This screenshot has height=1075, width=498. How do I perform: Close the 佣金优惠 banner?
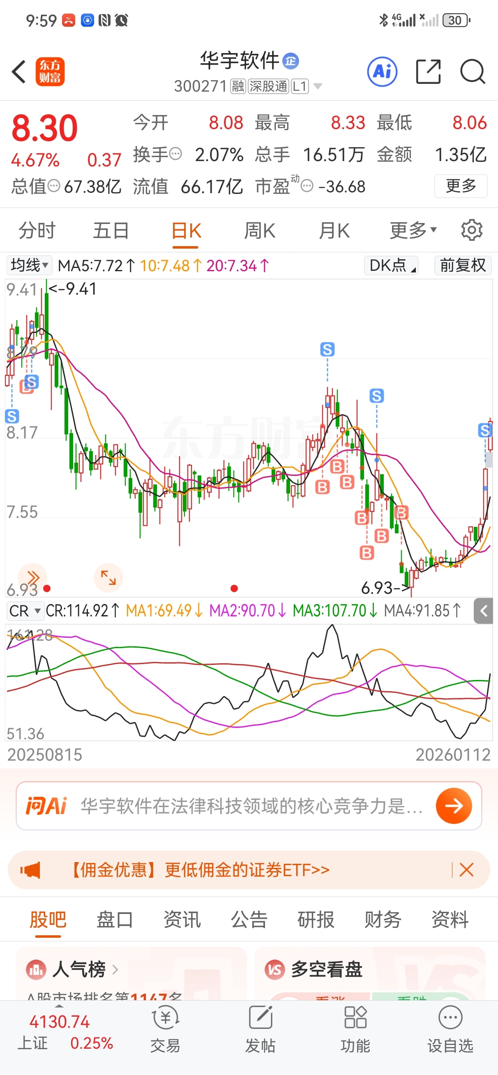(x=466, y=870)
